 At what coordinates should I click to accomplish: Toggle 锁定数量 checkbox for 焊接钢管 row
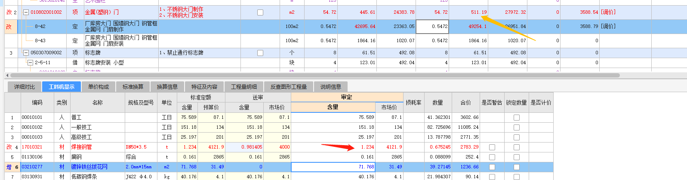[517, 147]
